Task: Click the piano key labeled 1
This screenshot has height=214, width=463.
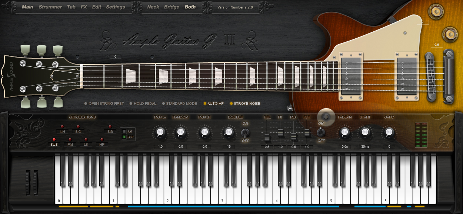Action: [x=113, y=180]
